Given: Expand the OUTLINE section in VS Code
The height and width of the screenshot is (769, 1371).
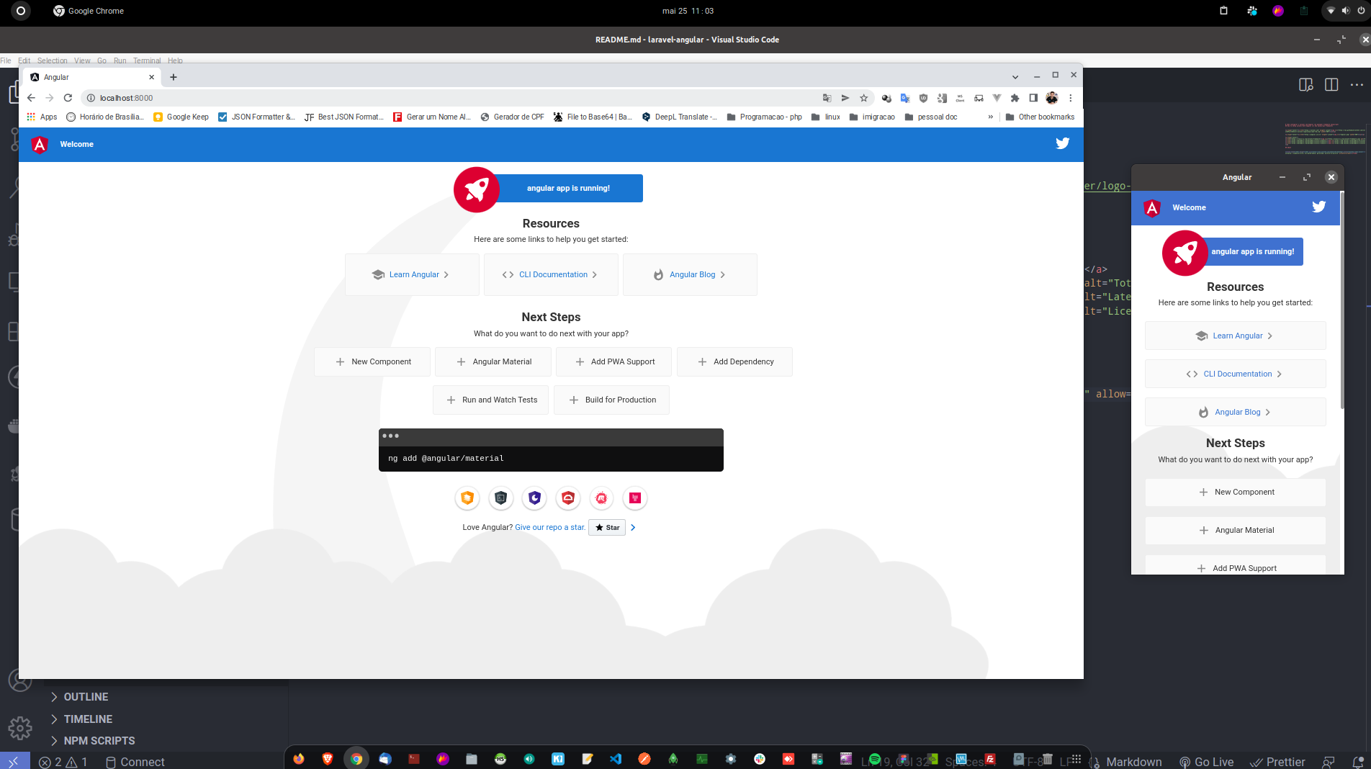Looking at the screenshot, I should 79,697.
